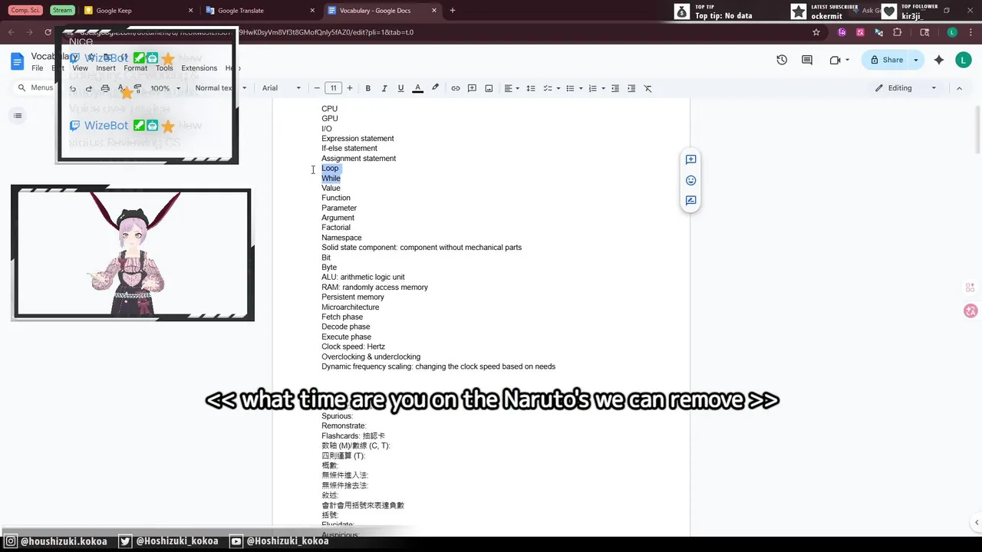Viewport: 982px width, 552px height.
Task: Open the Format menu
Action: 135,68
